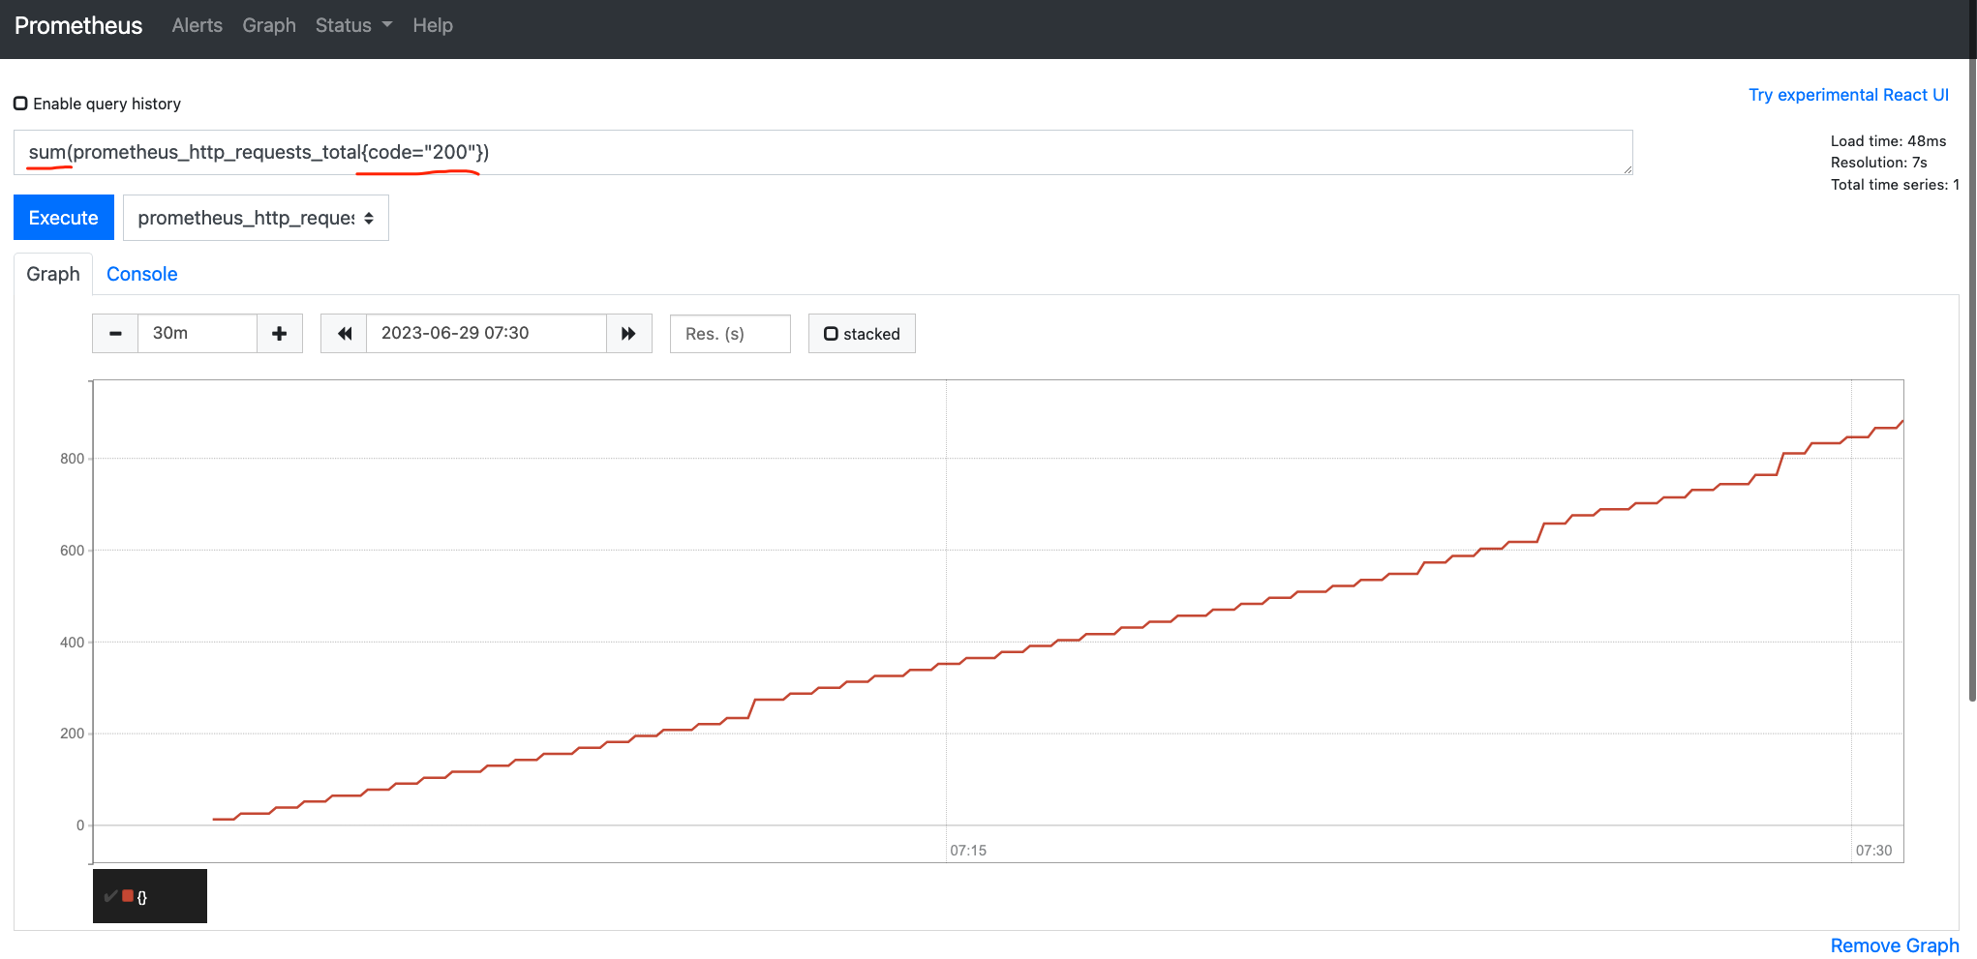The image size is (1977, 959).
Task: Open the Status dropdown menu
Action: pos(353,26)
